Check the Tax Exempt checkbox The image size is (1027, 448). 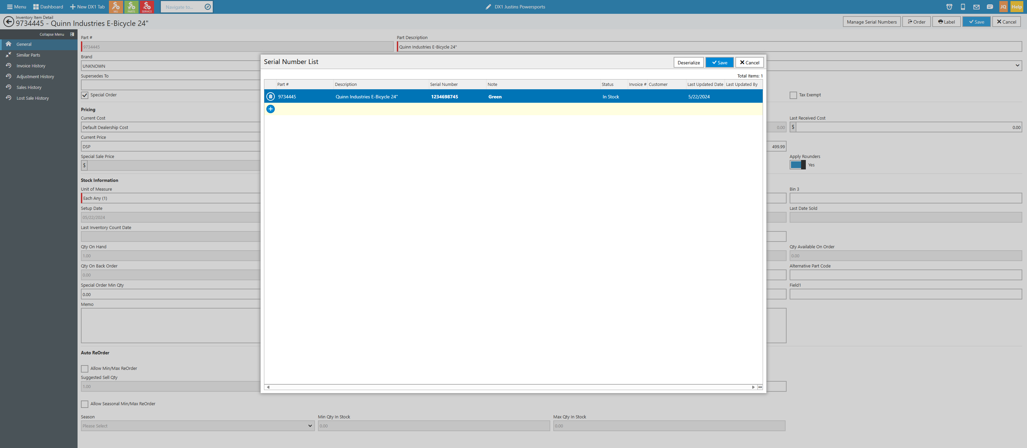pyautogui.click(x=793, y=95)
